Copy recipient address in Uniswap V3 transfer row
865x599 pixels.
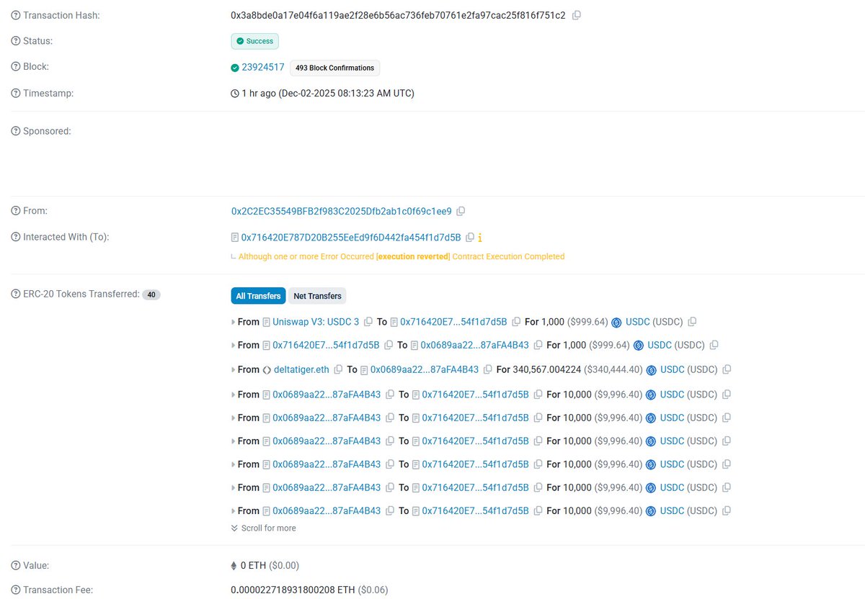[516, 322]
